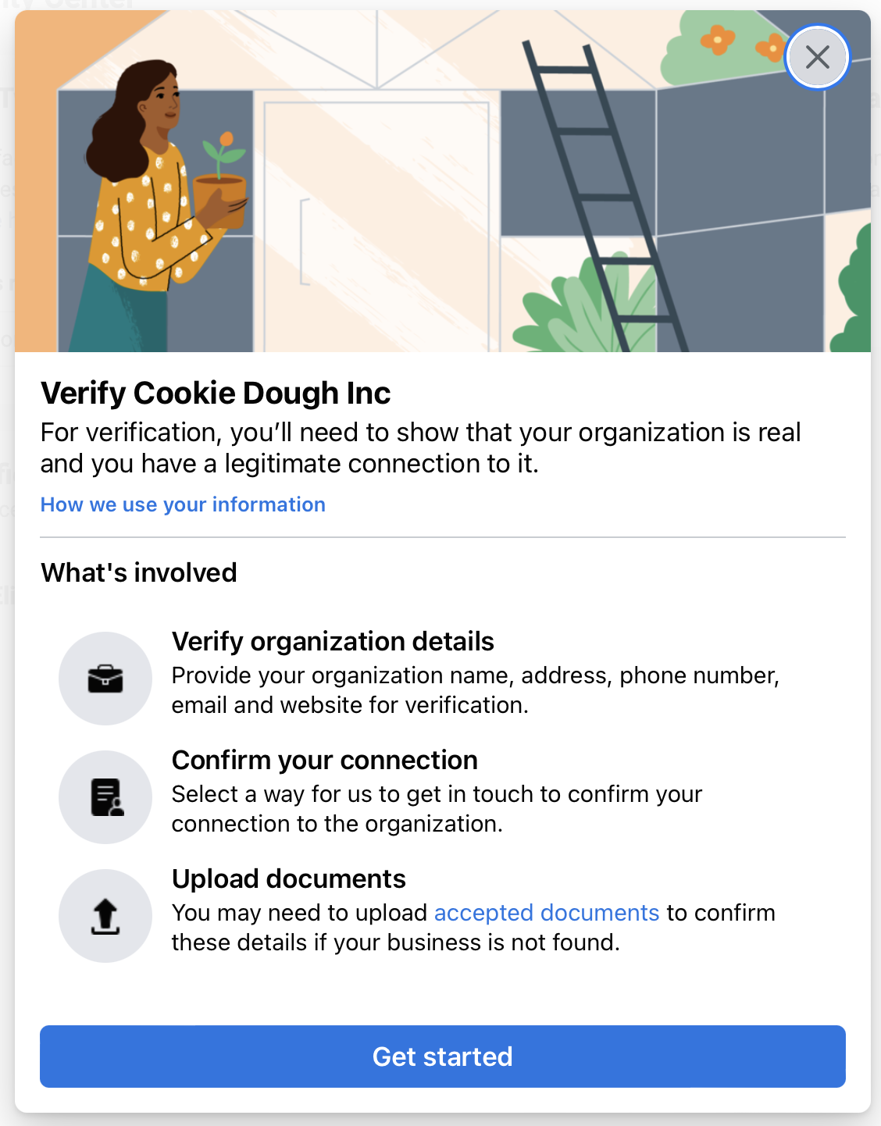The image size is (881, 1126).
Task: Select the 'Upload documents' step title
Action: (289, 878)
